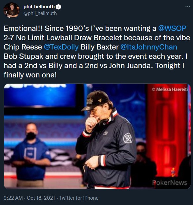Click the 9:22 AM timestamp
Viewport: 193px width, 205px height.
click(13, 198)
